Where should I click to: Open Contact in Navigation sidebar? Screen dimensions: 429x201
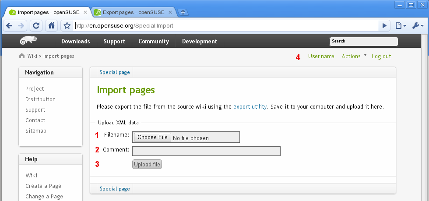tap(35, 120)
